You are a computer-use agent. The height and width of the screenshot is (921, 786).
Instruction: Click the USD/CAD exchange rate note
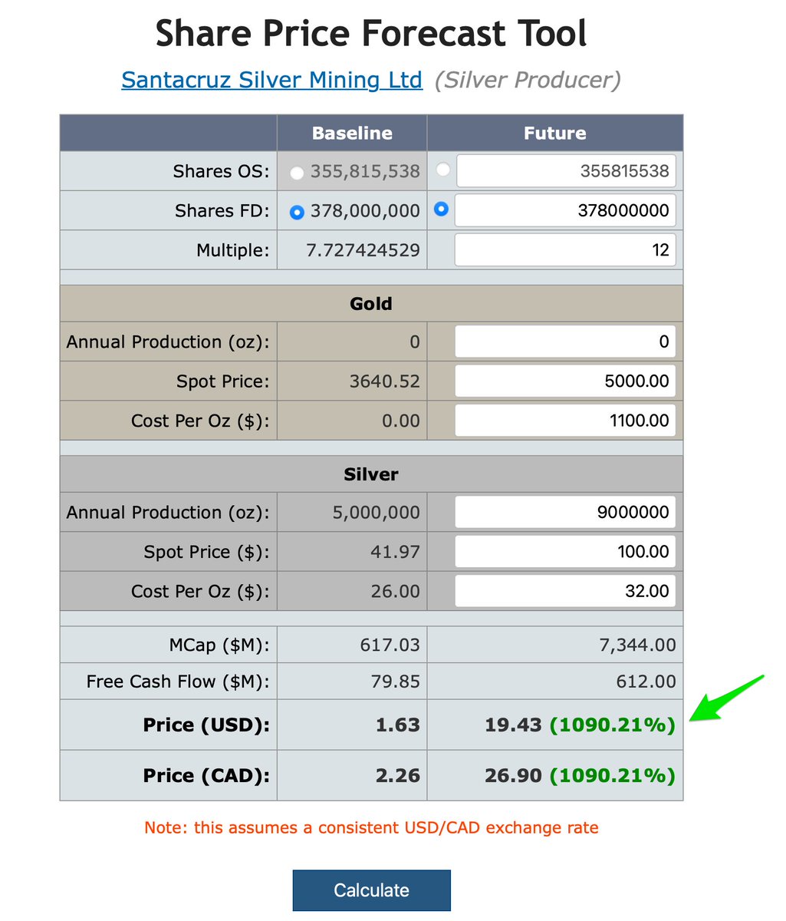(x=371, y=827)
